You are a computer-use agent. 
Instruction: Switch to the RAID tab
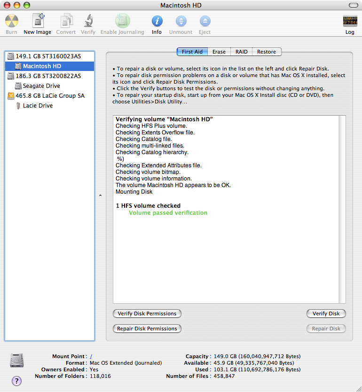coord(242,52)
